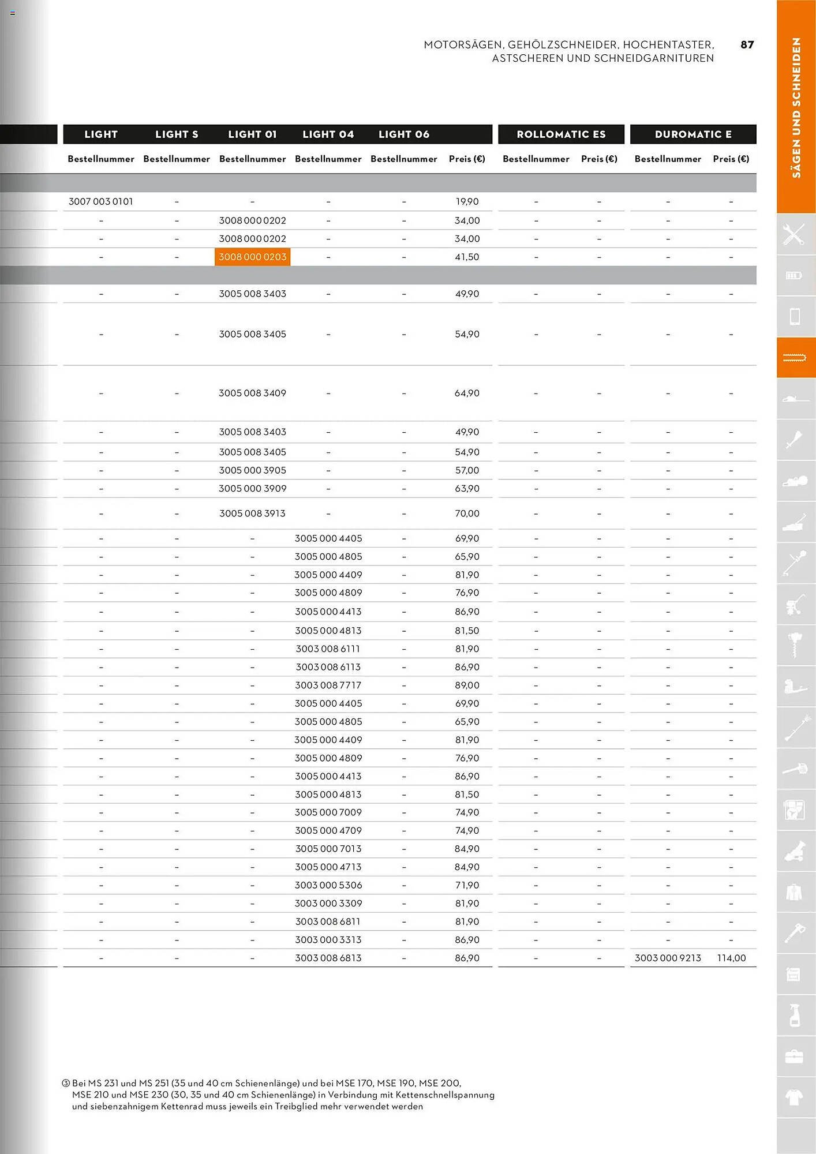Screen dimensions: 816x1154
Task: Open the earth auger section icon
Action: [796, 646]
